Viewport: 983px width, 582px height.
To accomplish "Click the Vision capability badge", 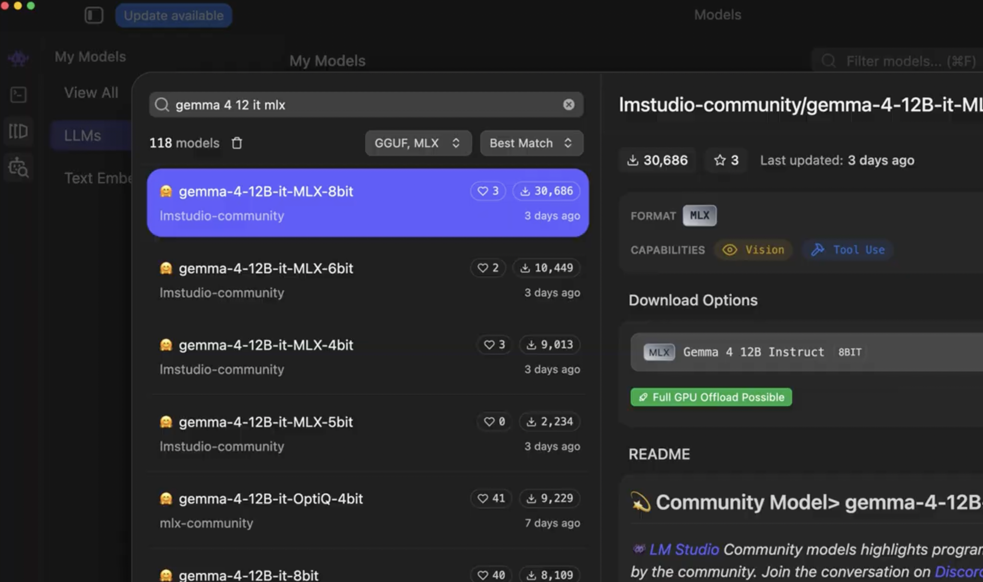I will point(753,250).
